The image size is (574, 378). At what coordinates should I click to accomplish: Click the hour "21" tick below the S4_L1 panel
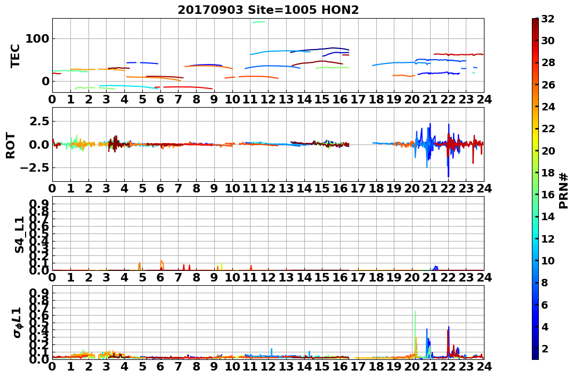(x=430, y=277)
